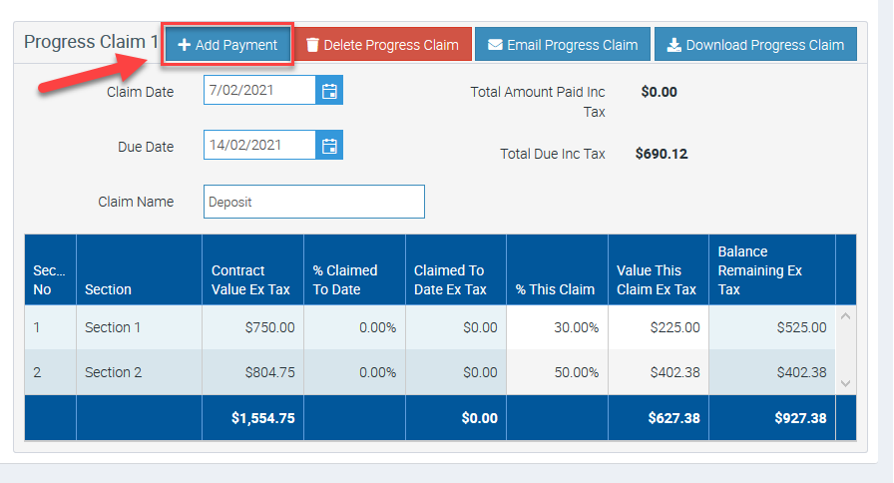This screenshot has width=894, height=483.
Task: Click the Claim Name input field
Action: (x=313, y=202)
